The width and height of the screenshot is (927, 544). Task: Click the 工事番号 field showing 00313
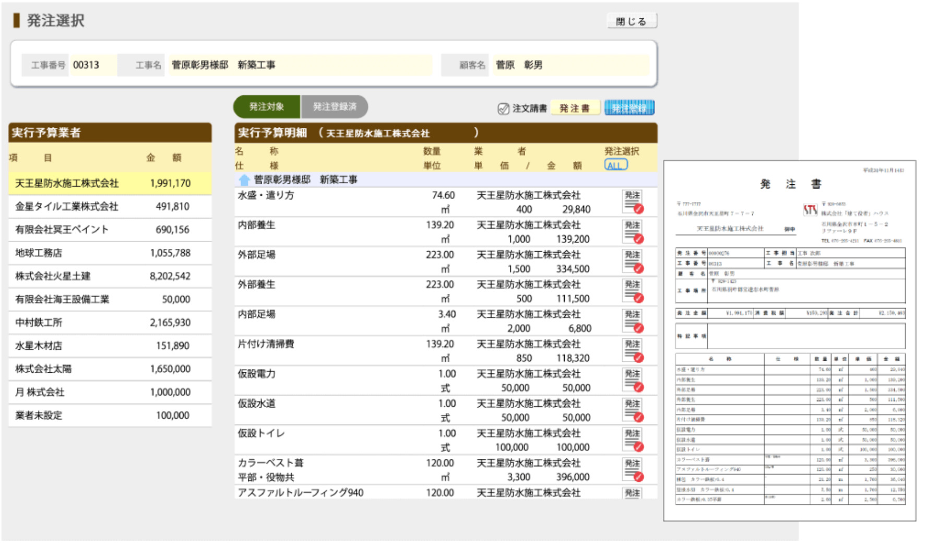(93, 65)
